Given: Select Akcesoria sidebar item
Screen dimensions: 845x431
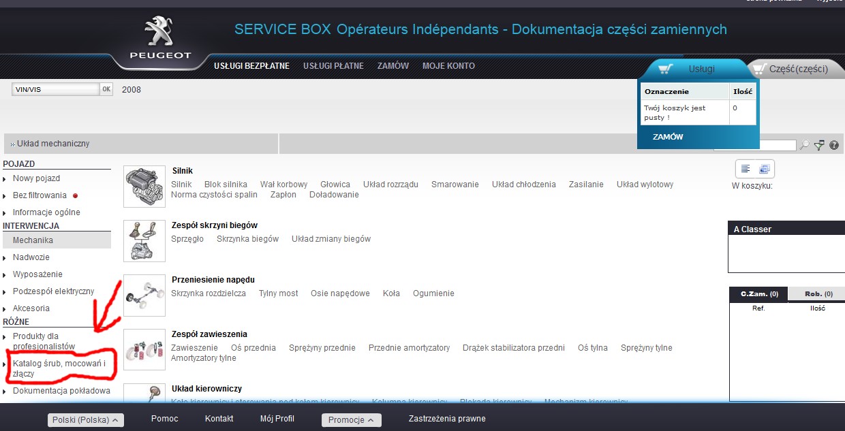Looking at the screenshot, I should click(x=31, y=308).
